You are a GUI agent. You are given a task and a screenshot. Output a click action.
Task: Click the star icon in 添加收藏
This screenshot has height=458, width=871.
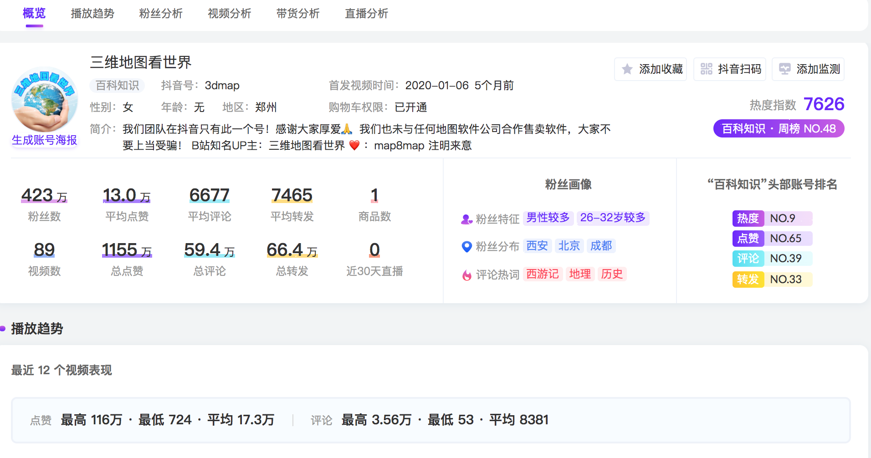click(627, 69)
